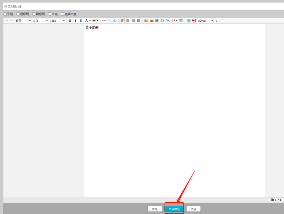Screen dimensions: 284x214
Task: Open the 宋体 font family dropdown
Action: tap(40, 21)
